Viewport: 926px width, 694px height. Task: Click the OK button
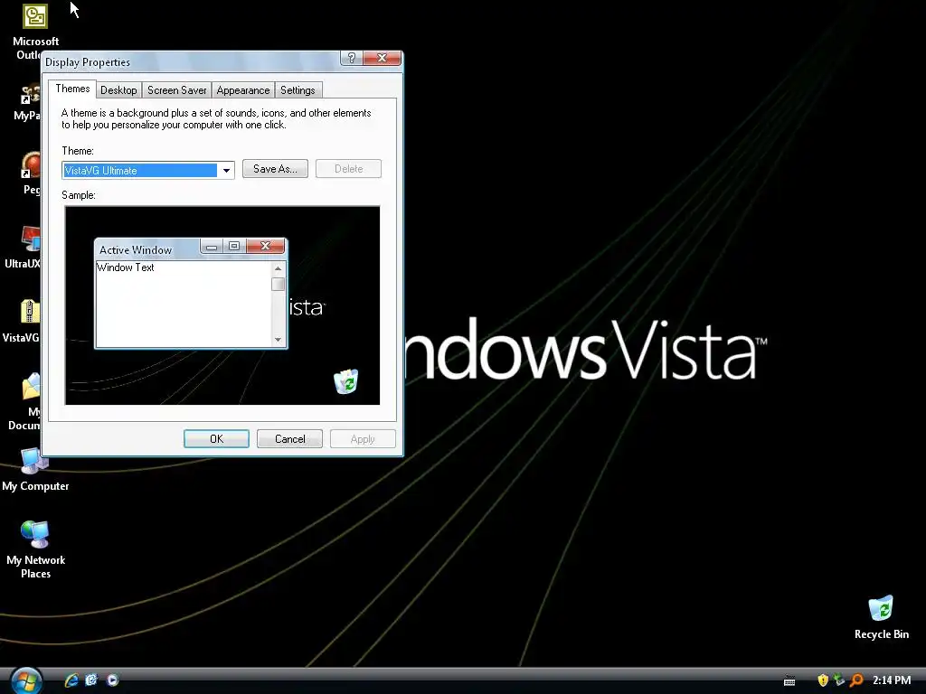pyautogui.click(x=216, y=439)
